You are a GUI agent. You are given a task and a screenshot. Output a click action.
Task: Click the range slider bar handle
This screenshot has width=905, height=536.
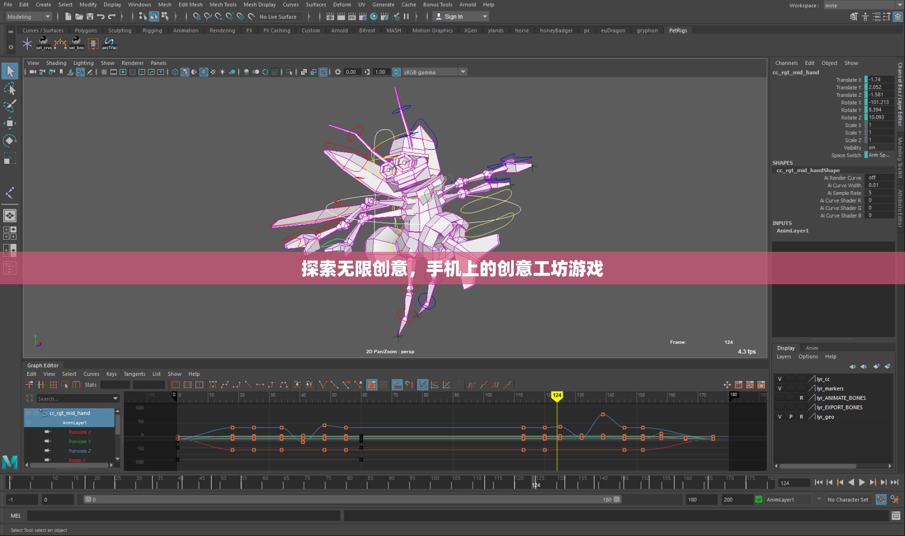[x=352, y=499]
